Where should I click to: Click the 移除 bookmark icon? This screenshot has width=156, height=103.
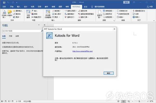tap(34, 14)
